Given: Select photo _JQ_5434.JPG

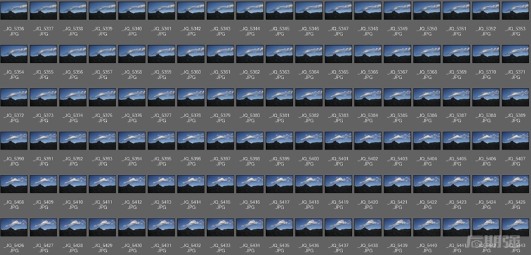Looking at the screenshot, I should 250,227.
